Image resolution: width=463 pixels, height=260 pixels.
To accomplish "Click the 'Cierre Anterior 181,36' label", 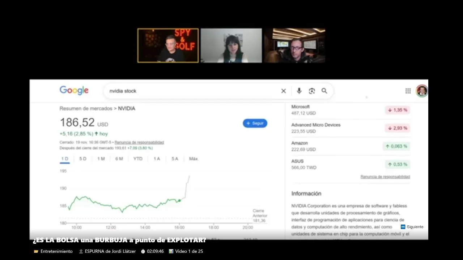I will pyautogui.click(x=260, y=216).
